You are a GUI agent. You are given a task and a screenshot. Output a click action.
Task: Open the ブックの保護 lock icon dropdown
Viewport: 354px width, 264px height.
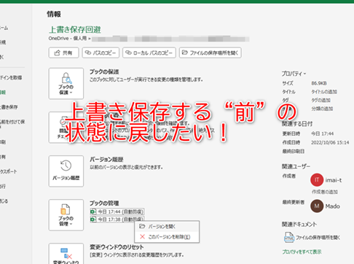pos(66,83)
